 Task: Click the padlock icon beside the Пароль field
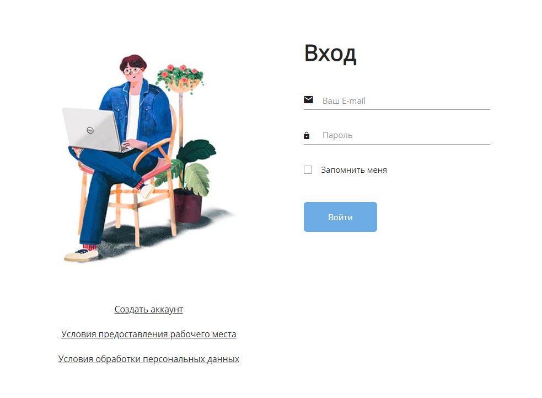307,135
